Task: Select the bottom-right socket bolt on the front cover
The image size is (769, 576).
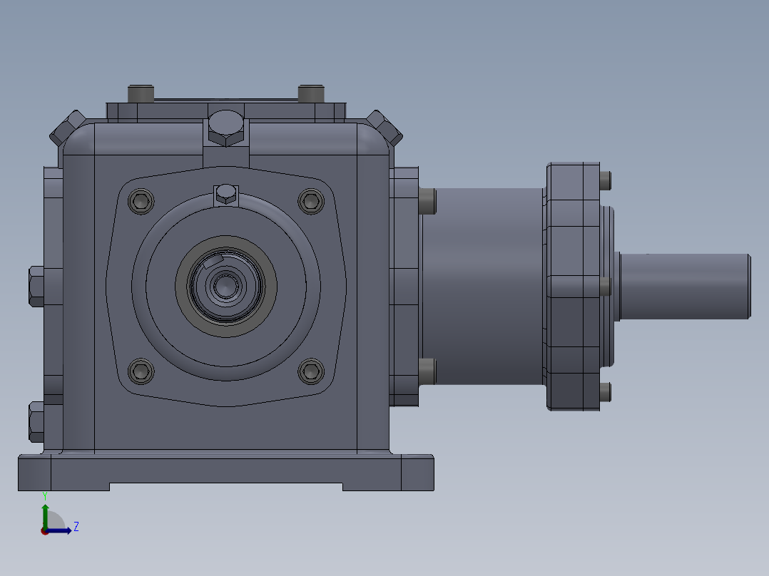Action: tap(311, 371)
